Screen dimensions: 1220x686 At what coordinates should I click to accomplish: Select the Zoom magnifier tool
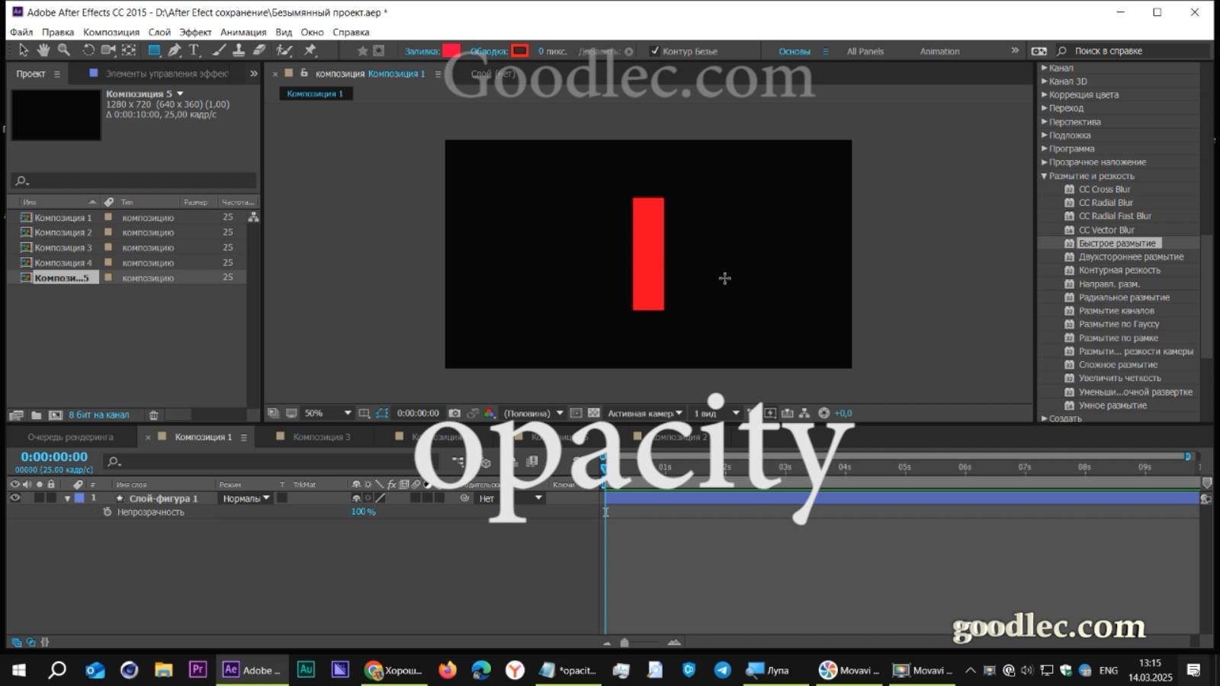pos(64,50)
